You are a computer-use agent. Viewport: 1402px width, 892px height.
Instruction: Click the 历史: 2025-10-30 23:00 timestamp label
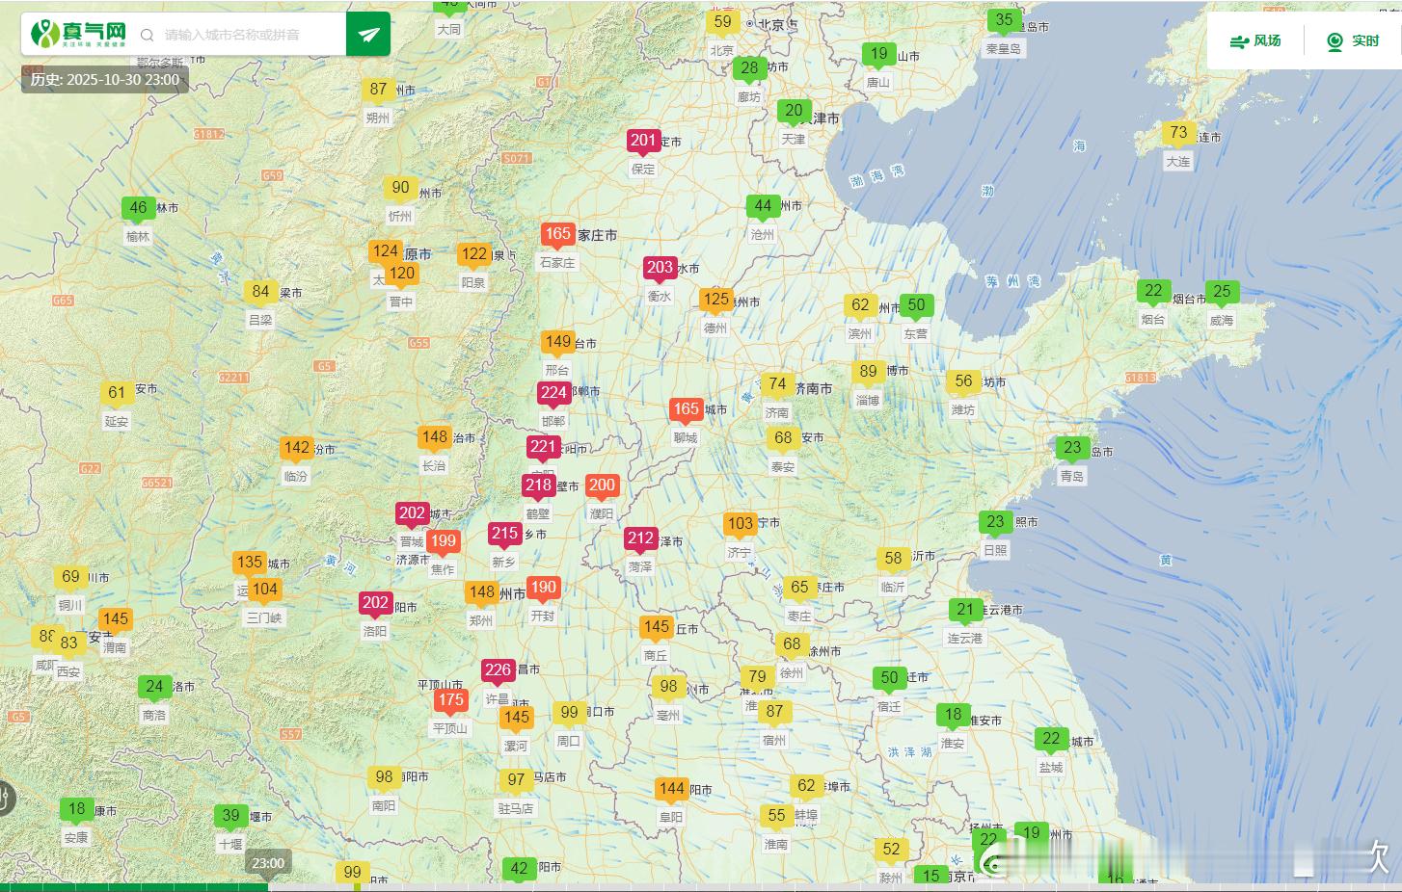(105, 80)
